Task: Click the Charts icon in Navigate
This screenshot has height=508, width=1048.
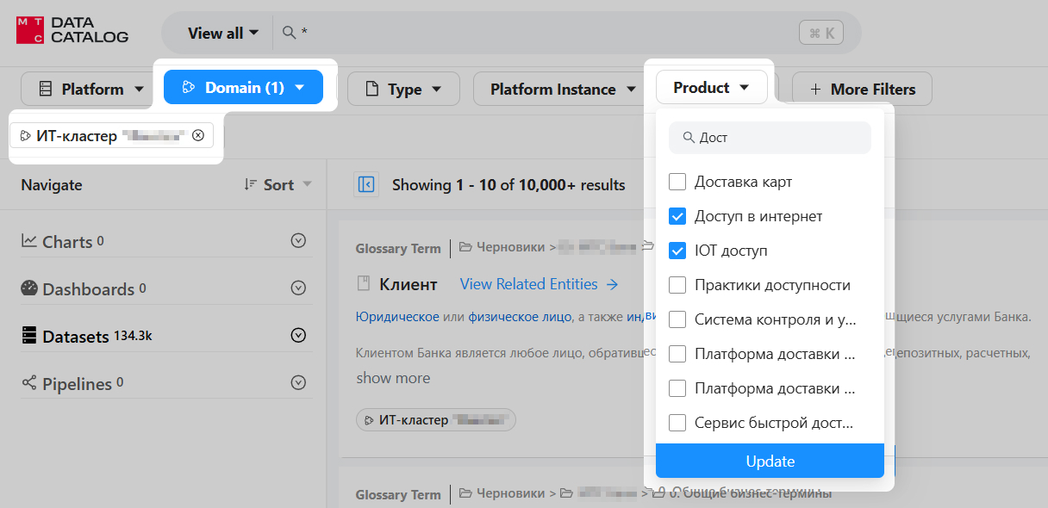Action: (x=29, y=241)
